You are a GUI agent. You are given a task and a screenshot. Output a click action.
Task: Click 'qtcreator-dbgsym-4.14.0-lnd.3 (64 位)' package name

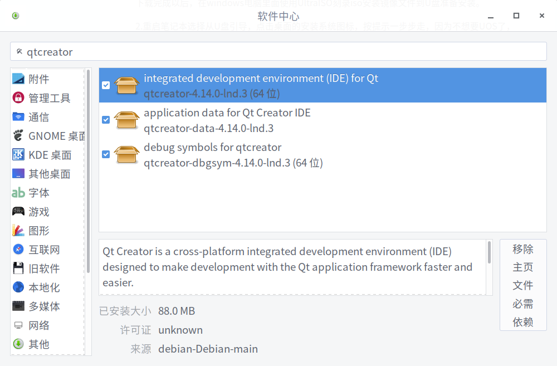(x=233, y=163)
